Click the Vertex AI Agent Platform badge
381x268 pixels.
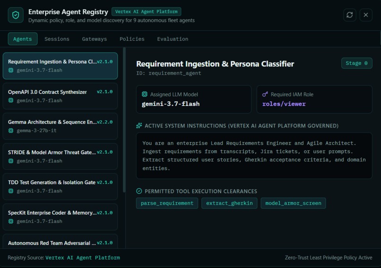[146, 11]
